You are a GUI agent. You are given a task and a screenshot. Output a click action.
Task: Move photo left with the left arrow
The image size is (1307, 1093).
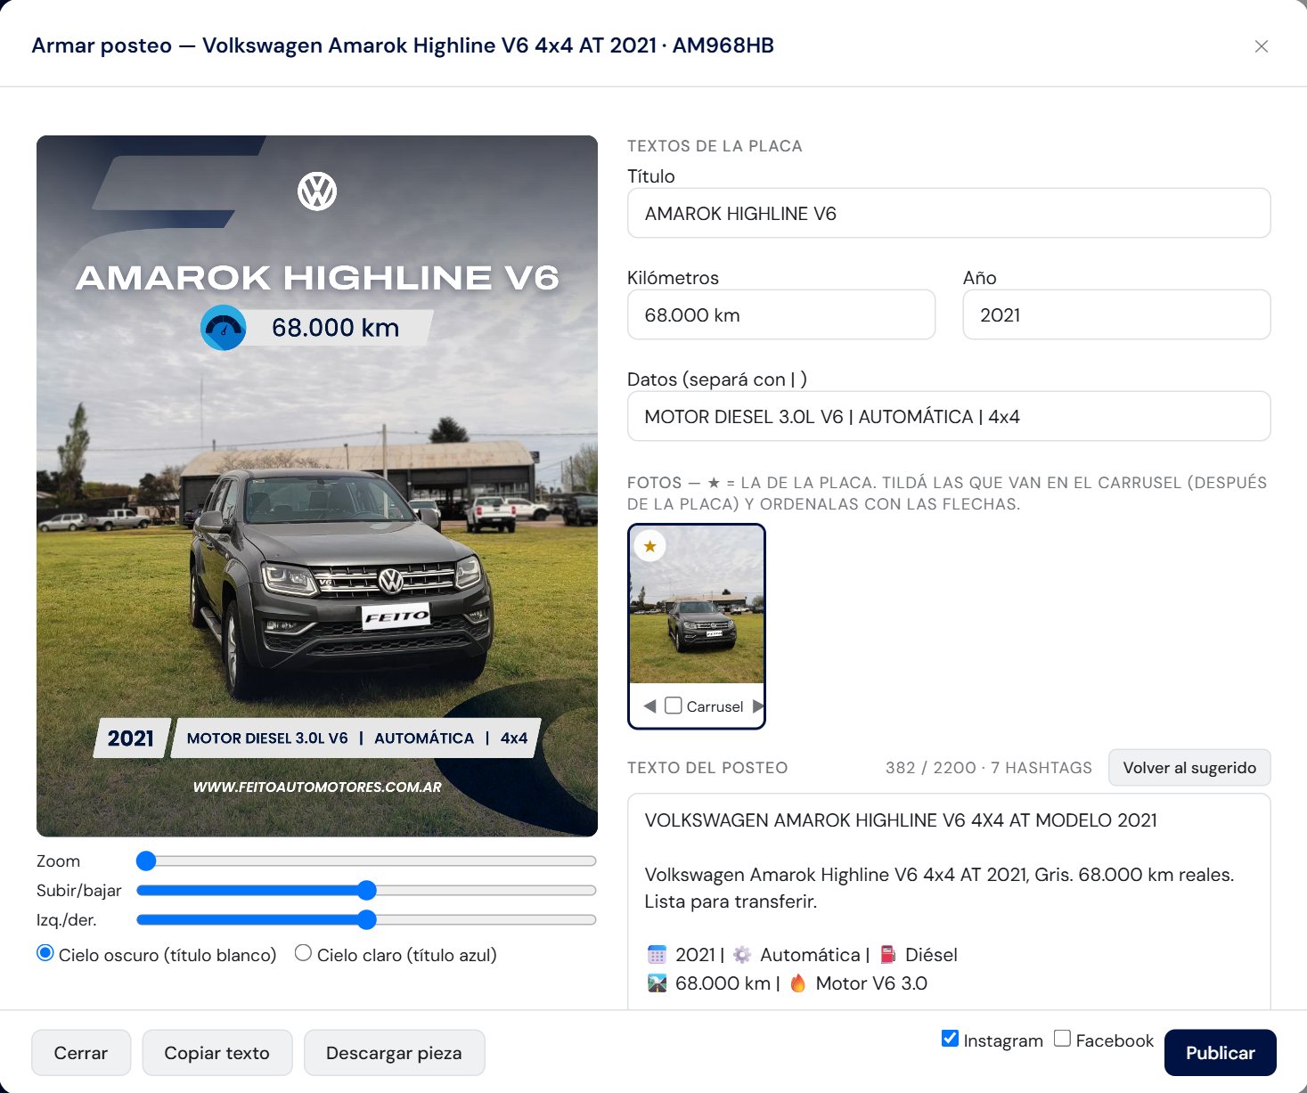[x=649, y=706]
